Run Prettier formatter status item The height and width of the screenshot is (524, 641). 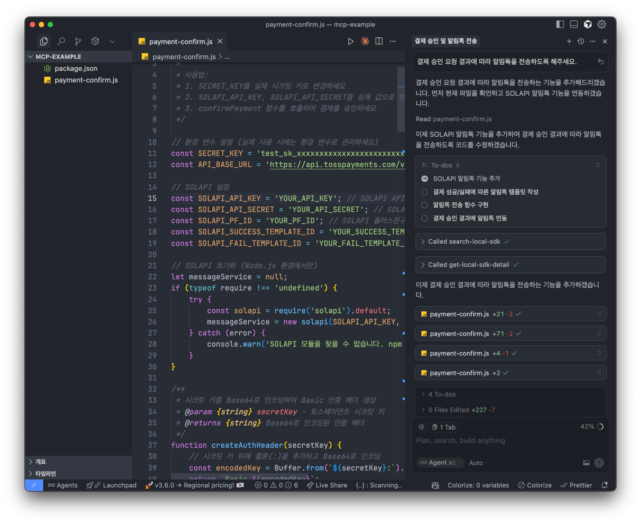click(x=576, y=485)
